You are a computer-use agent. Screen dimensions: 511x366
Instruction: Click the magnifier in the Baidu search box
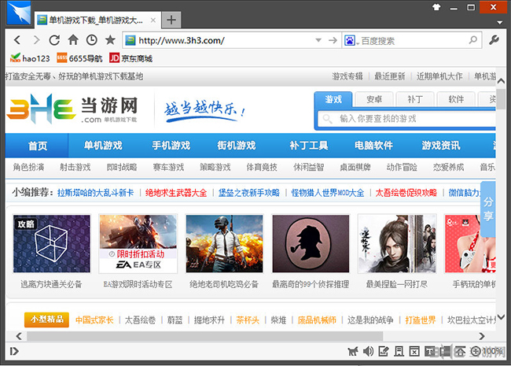pos(472,40)
